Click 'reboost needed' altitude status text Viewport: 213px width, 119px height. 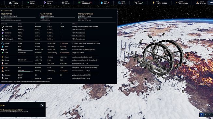tap(81, 71)
